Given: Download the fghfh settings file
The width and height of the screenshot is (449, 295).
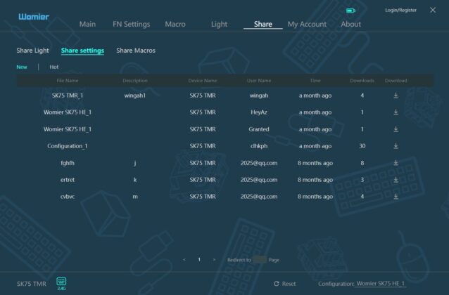Looking at the screenshot, I should tap(396, 163).
